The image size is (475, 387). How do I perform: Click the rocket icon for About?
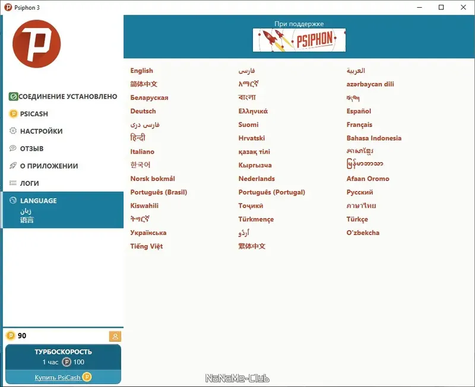[13, 166]
